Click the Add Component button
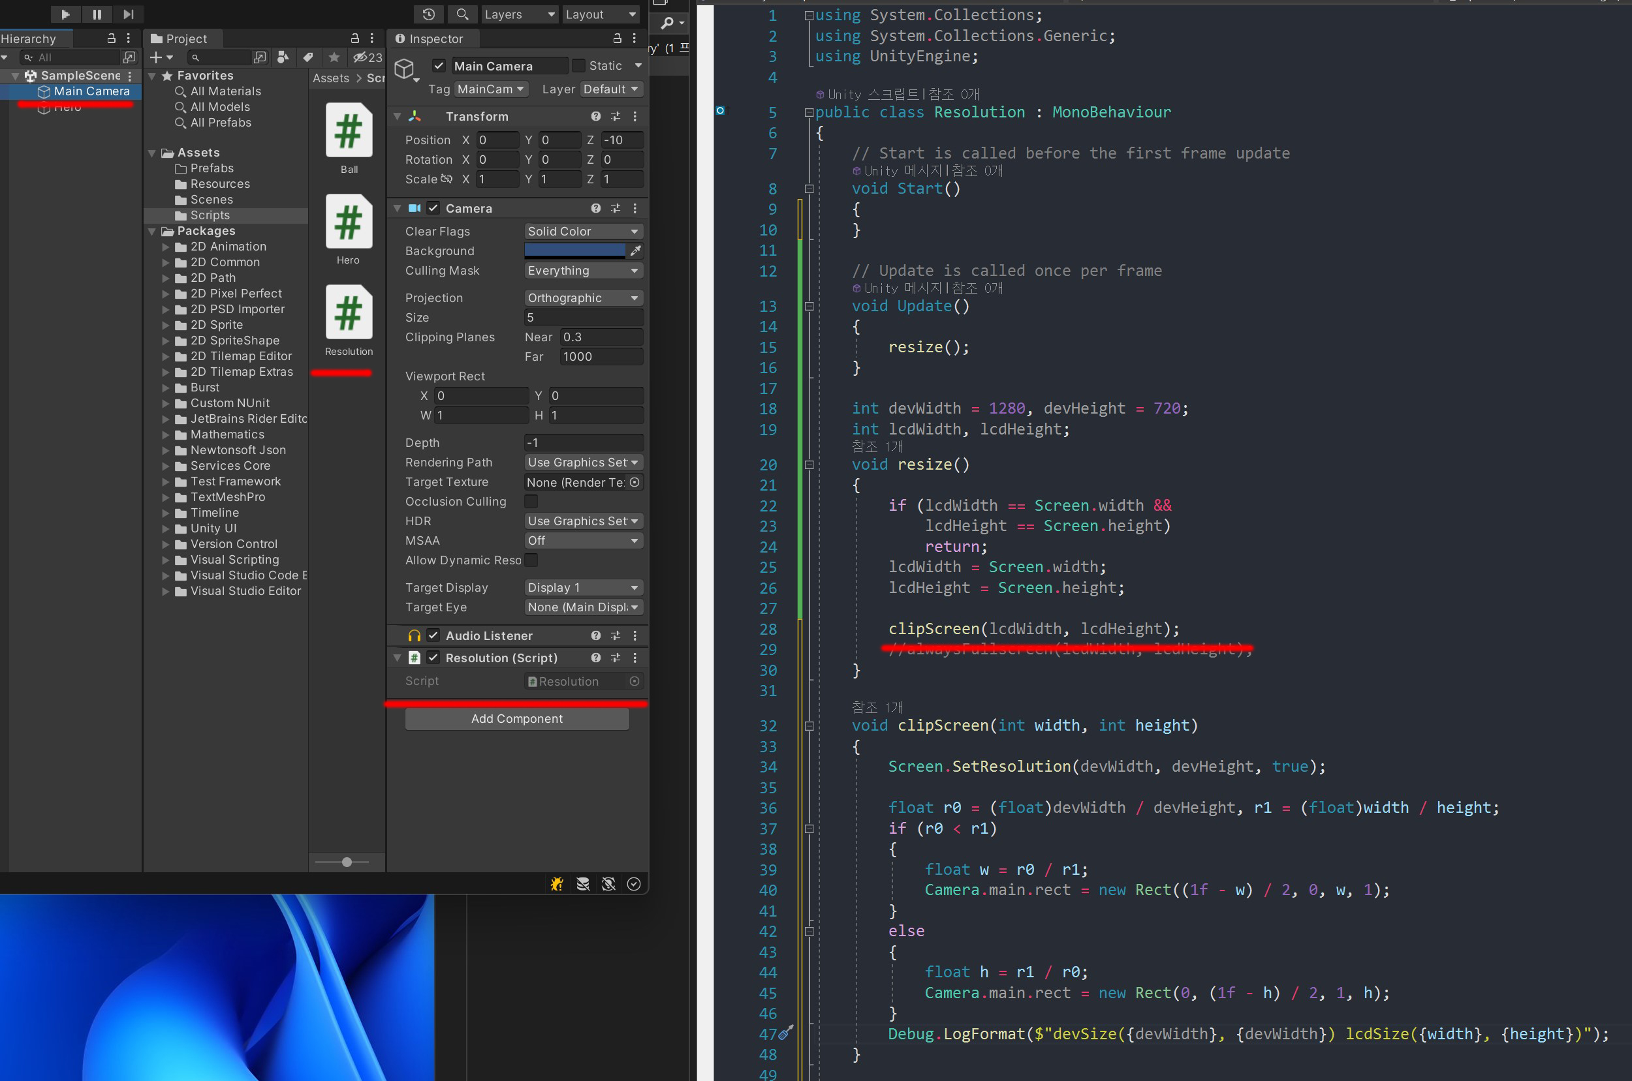Viewport: 1632px width, 1081px height. [516, 718]
